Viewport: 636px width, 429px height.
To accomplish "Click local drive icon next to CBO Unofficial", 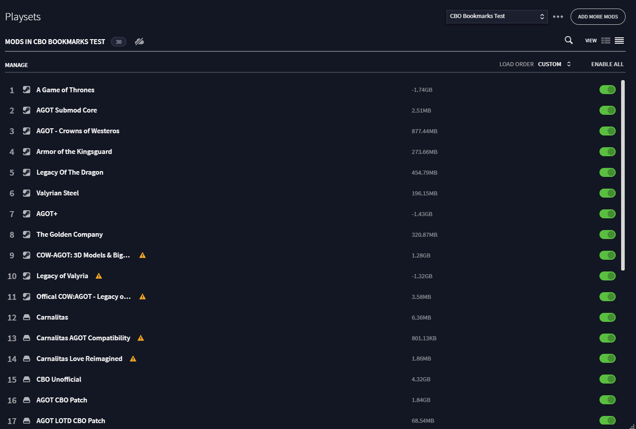I will pyautogui.click(x=27, y=379).
